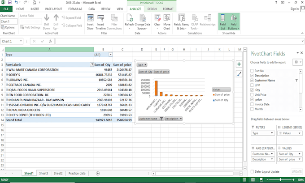Open the Name Box dropdown arrow
The image size is (305, 183).
pyautogui.click(x=21, y=41)
